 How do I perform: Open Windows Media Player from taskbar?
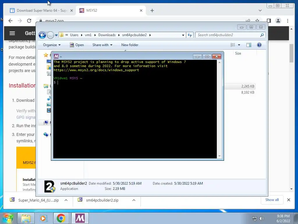(43, 218)
